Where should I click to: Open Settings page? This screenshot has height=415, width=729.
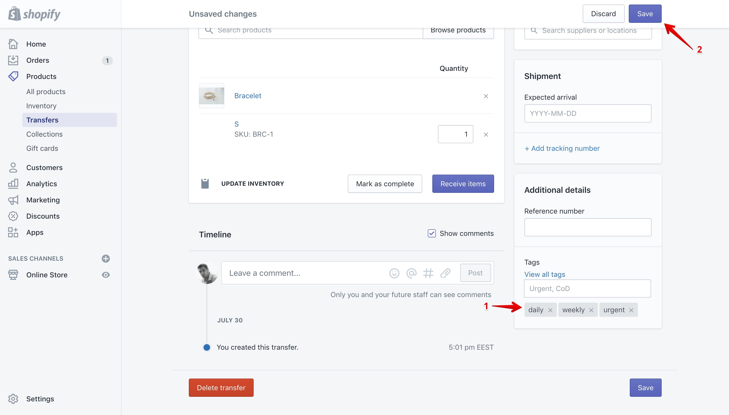tap(40, 399)
